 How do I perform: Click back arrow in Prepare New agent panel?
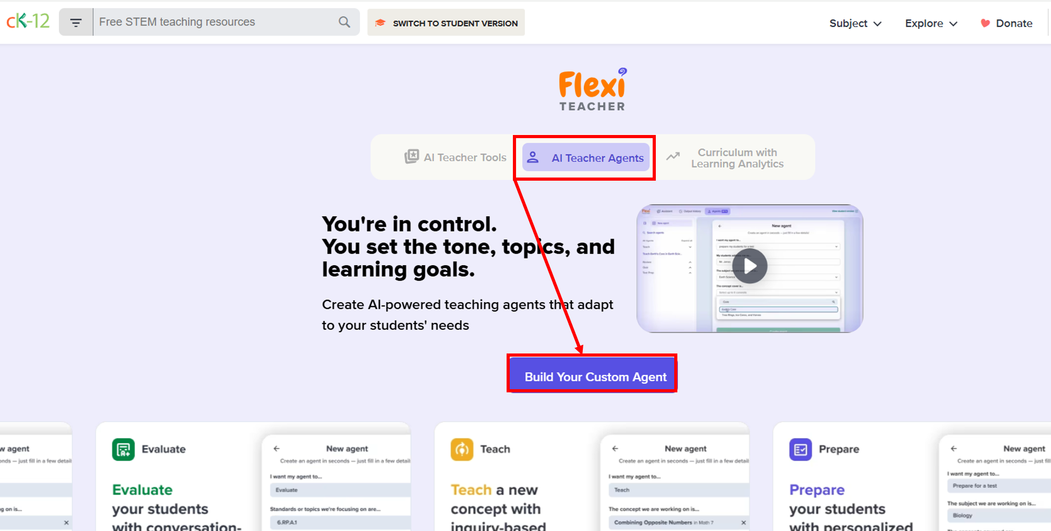pos(954,449)
